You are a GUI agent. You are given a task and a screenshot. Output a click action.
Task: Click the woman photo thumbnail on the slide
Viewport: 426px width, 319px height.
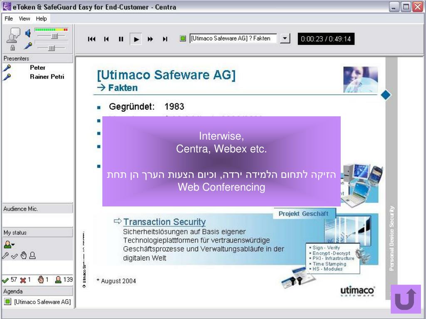click(x=361, y=79)
